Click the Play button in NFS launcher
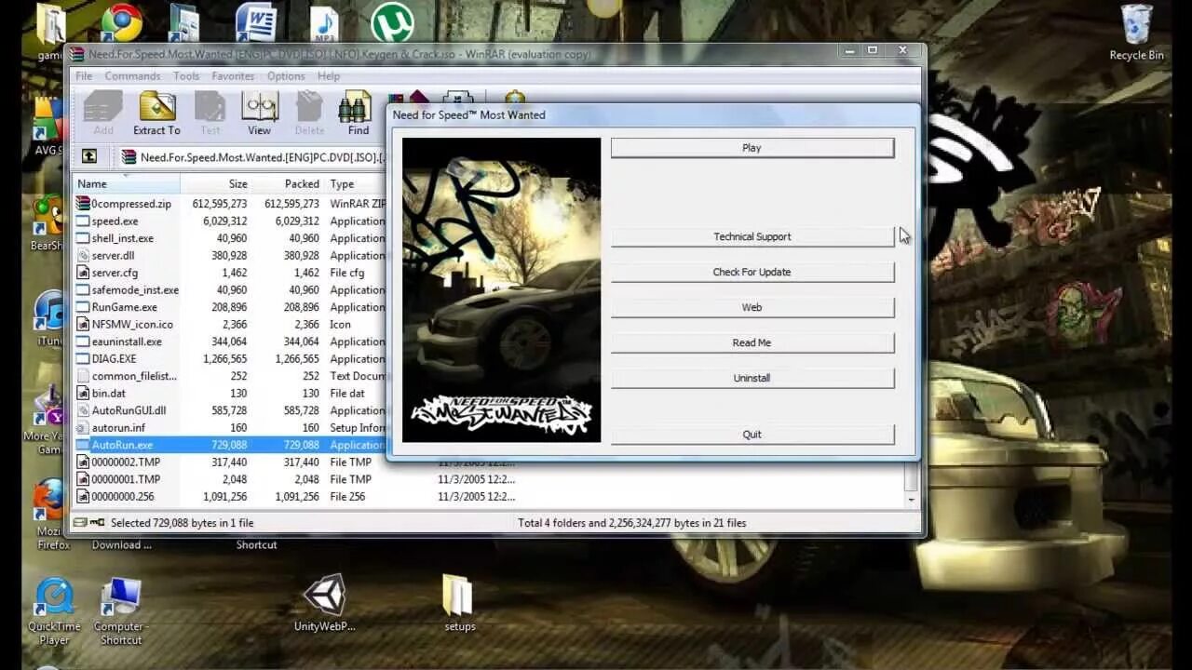 click(x=752, y=148)
